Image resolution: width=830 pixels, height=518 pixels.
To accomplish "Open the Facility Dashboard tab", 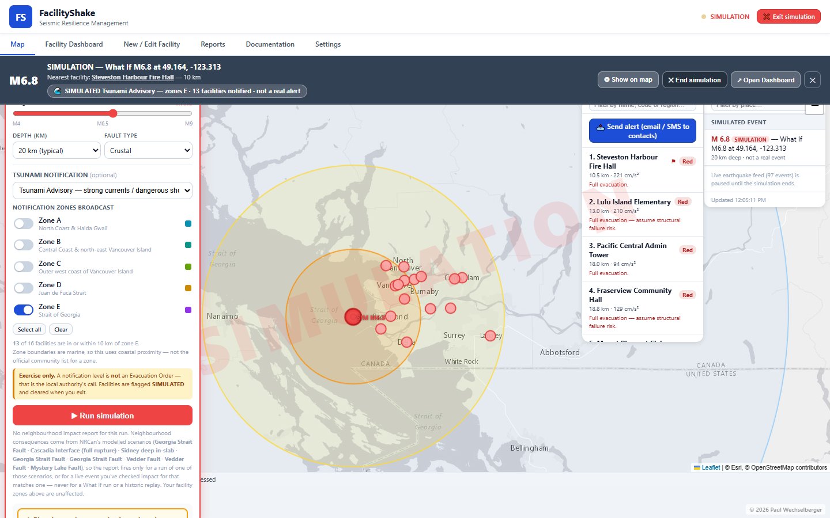I will click(x=74, y=44).
